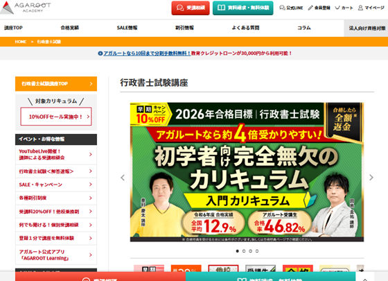The width and height of the screenshot is (388, 281).
Task: Click the teal 資料請求・無料体験 button at top
Action: tap(242, 8)
